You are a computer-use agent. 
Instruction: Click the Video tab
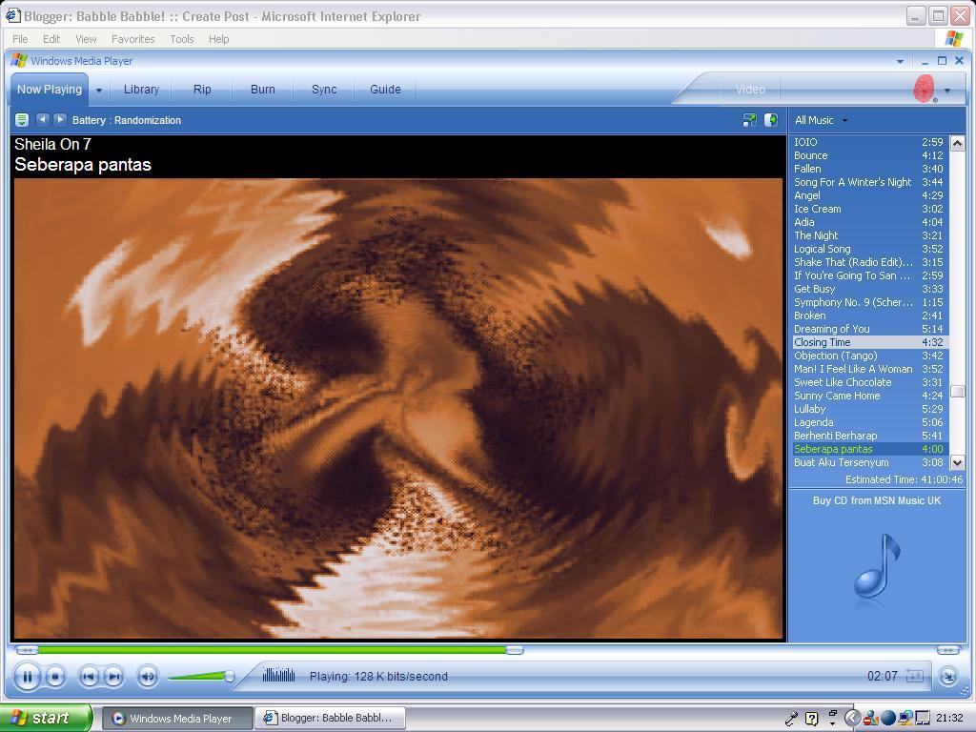(x=750, y=89)
